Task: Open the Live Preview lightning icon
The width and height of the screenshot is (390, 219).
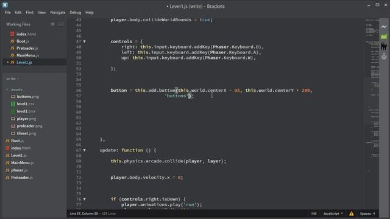Action: (x=384, y=27)
